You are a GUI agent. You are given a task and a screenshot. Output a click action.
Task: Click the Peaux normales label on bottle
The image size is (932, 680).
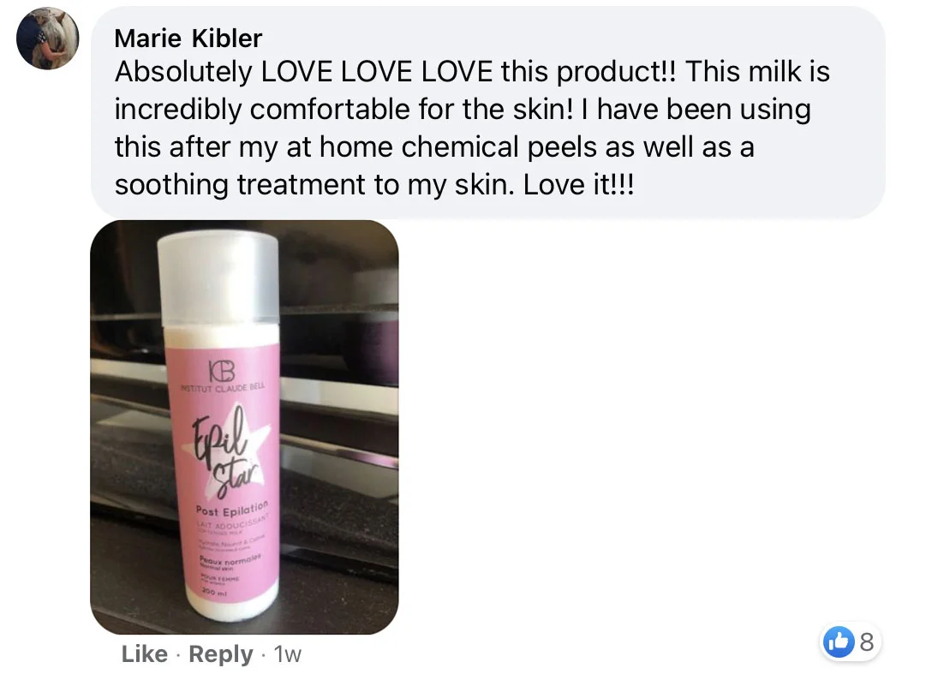click(230, 558)
